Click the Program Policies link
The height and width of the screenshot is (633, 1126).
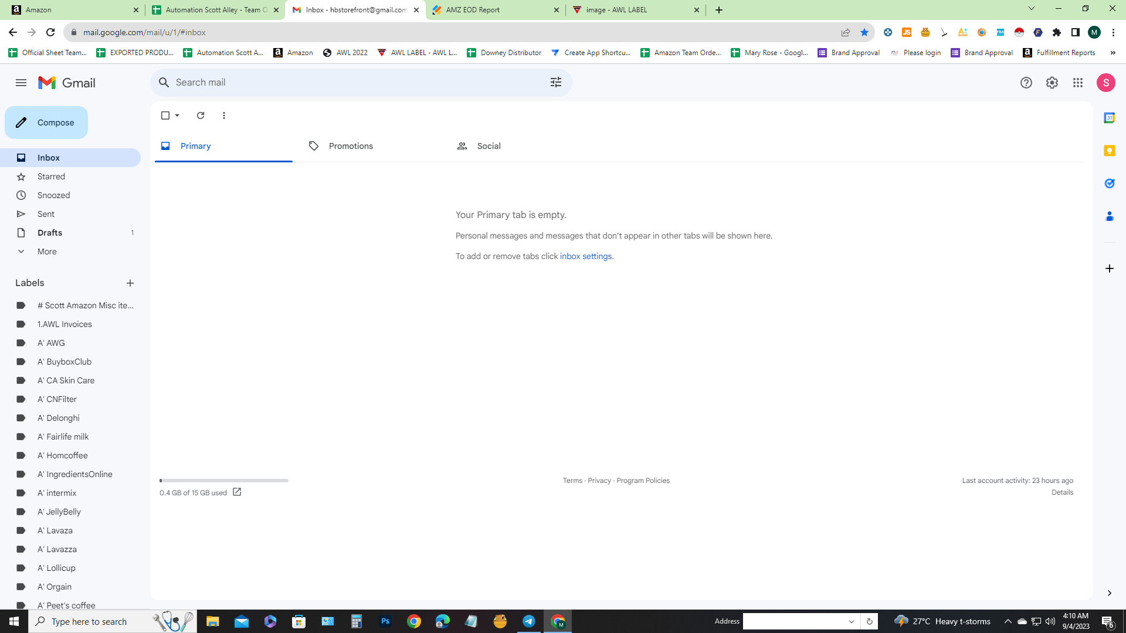(x=643, y=481)
